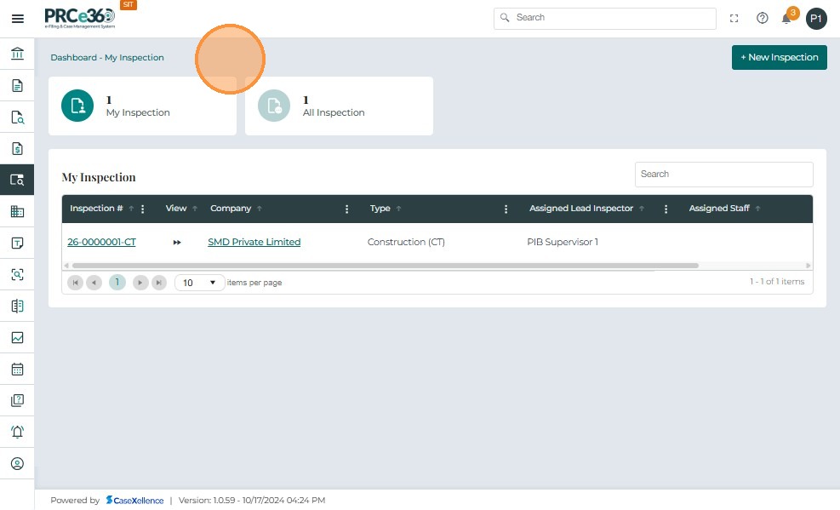Screen dimensions: 840x510
Task: Click the Version 1.0.59 footer text
Action: [x=252, y=501]
